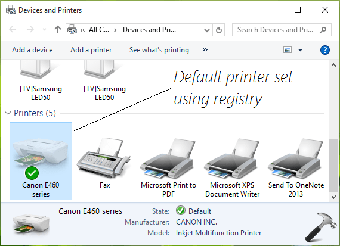Maximize the Devices and Printers window
The width and height of the screenshot is (340, 246).
(298, 10)
